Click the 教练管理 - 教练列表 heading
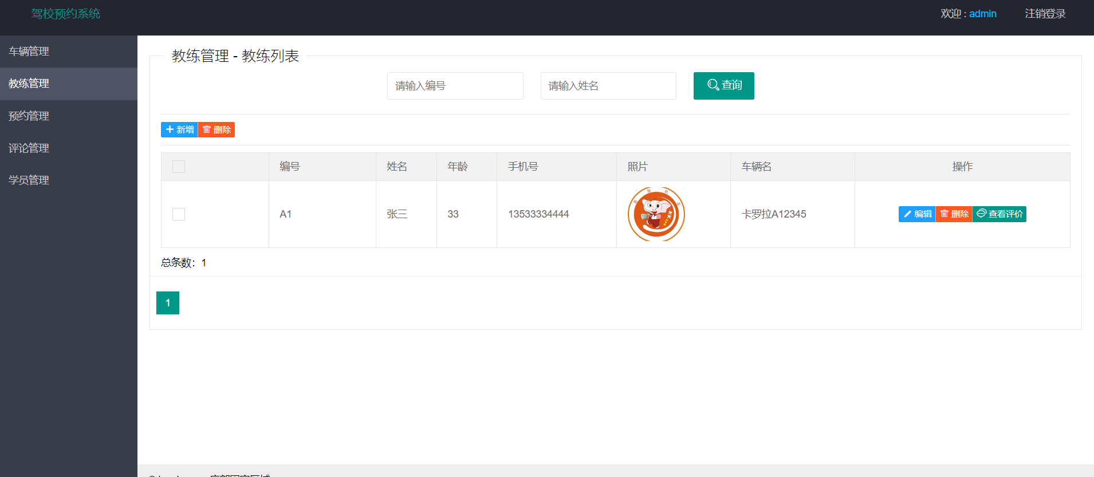1094x477 pixels. click(x=235, y=56)
